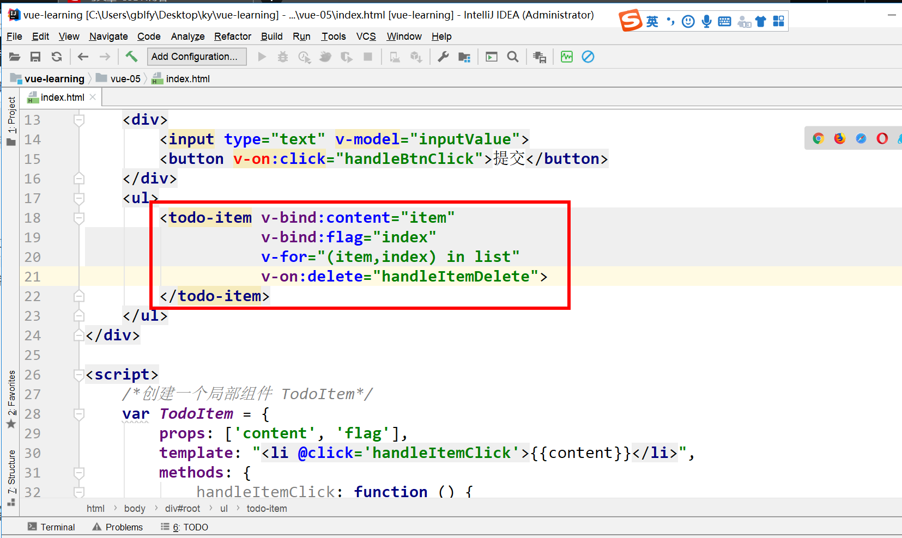Open the Sogou emoji smiley panel
This screenshot has height=538, width=902.
coord(688,21)
